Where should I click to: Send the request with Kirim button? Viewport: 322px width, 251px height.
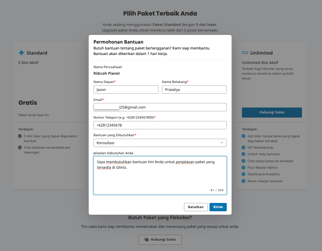tap(218, 207)
